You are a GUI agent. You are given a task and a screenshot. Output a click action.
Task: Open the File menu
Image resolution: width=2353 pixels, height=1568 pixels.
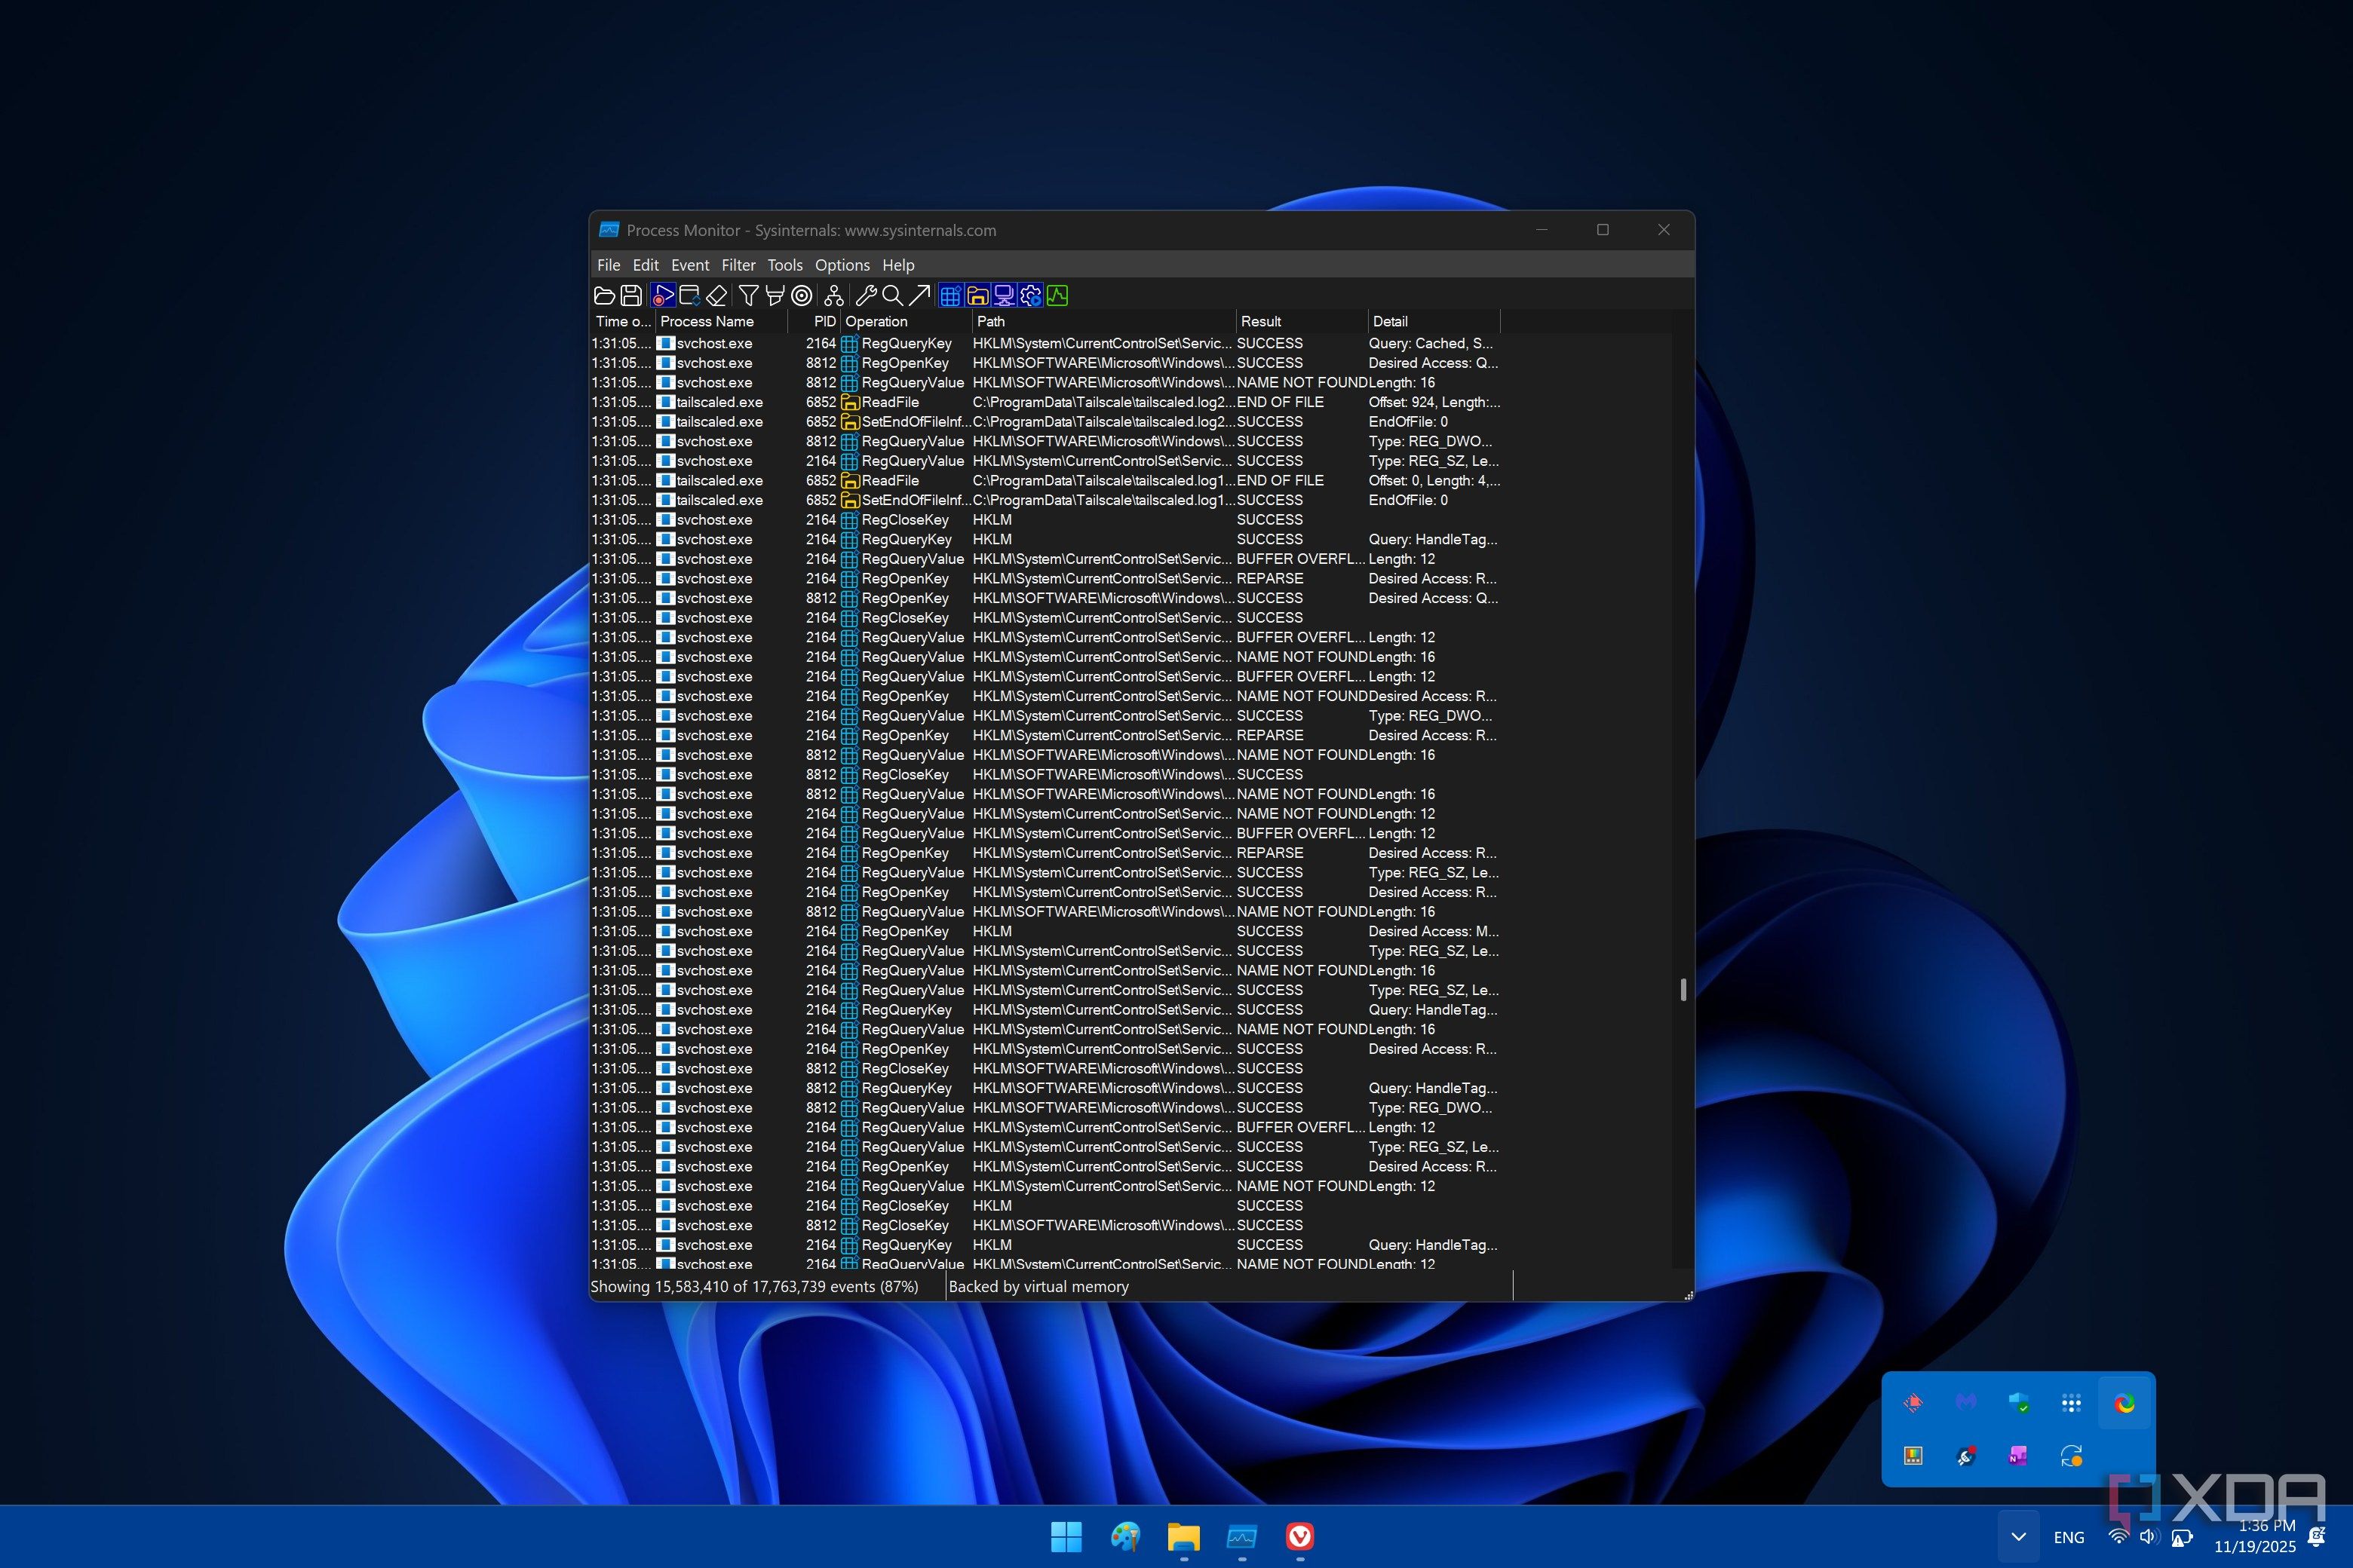click(x=609, y=265)
